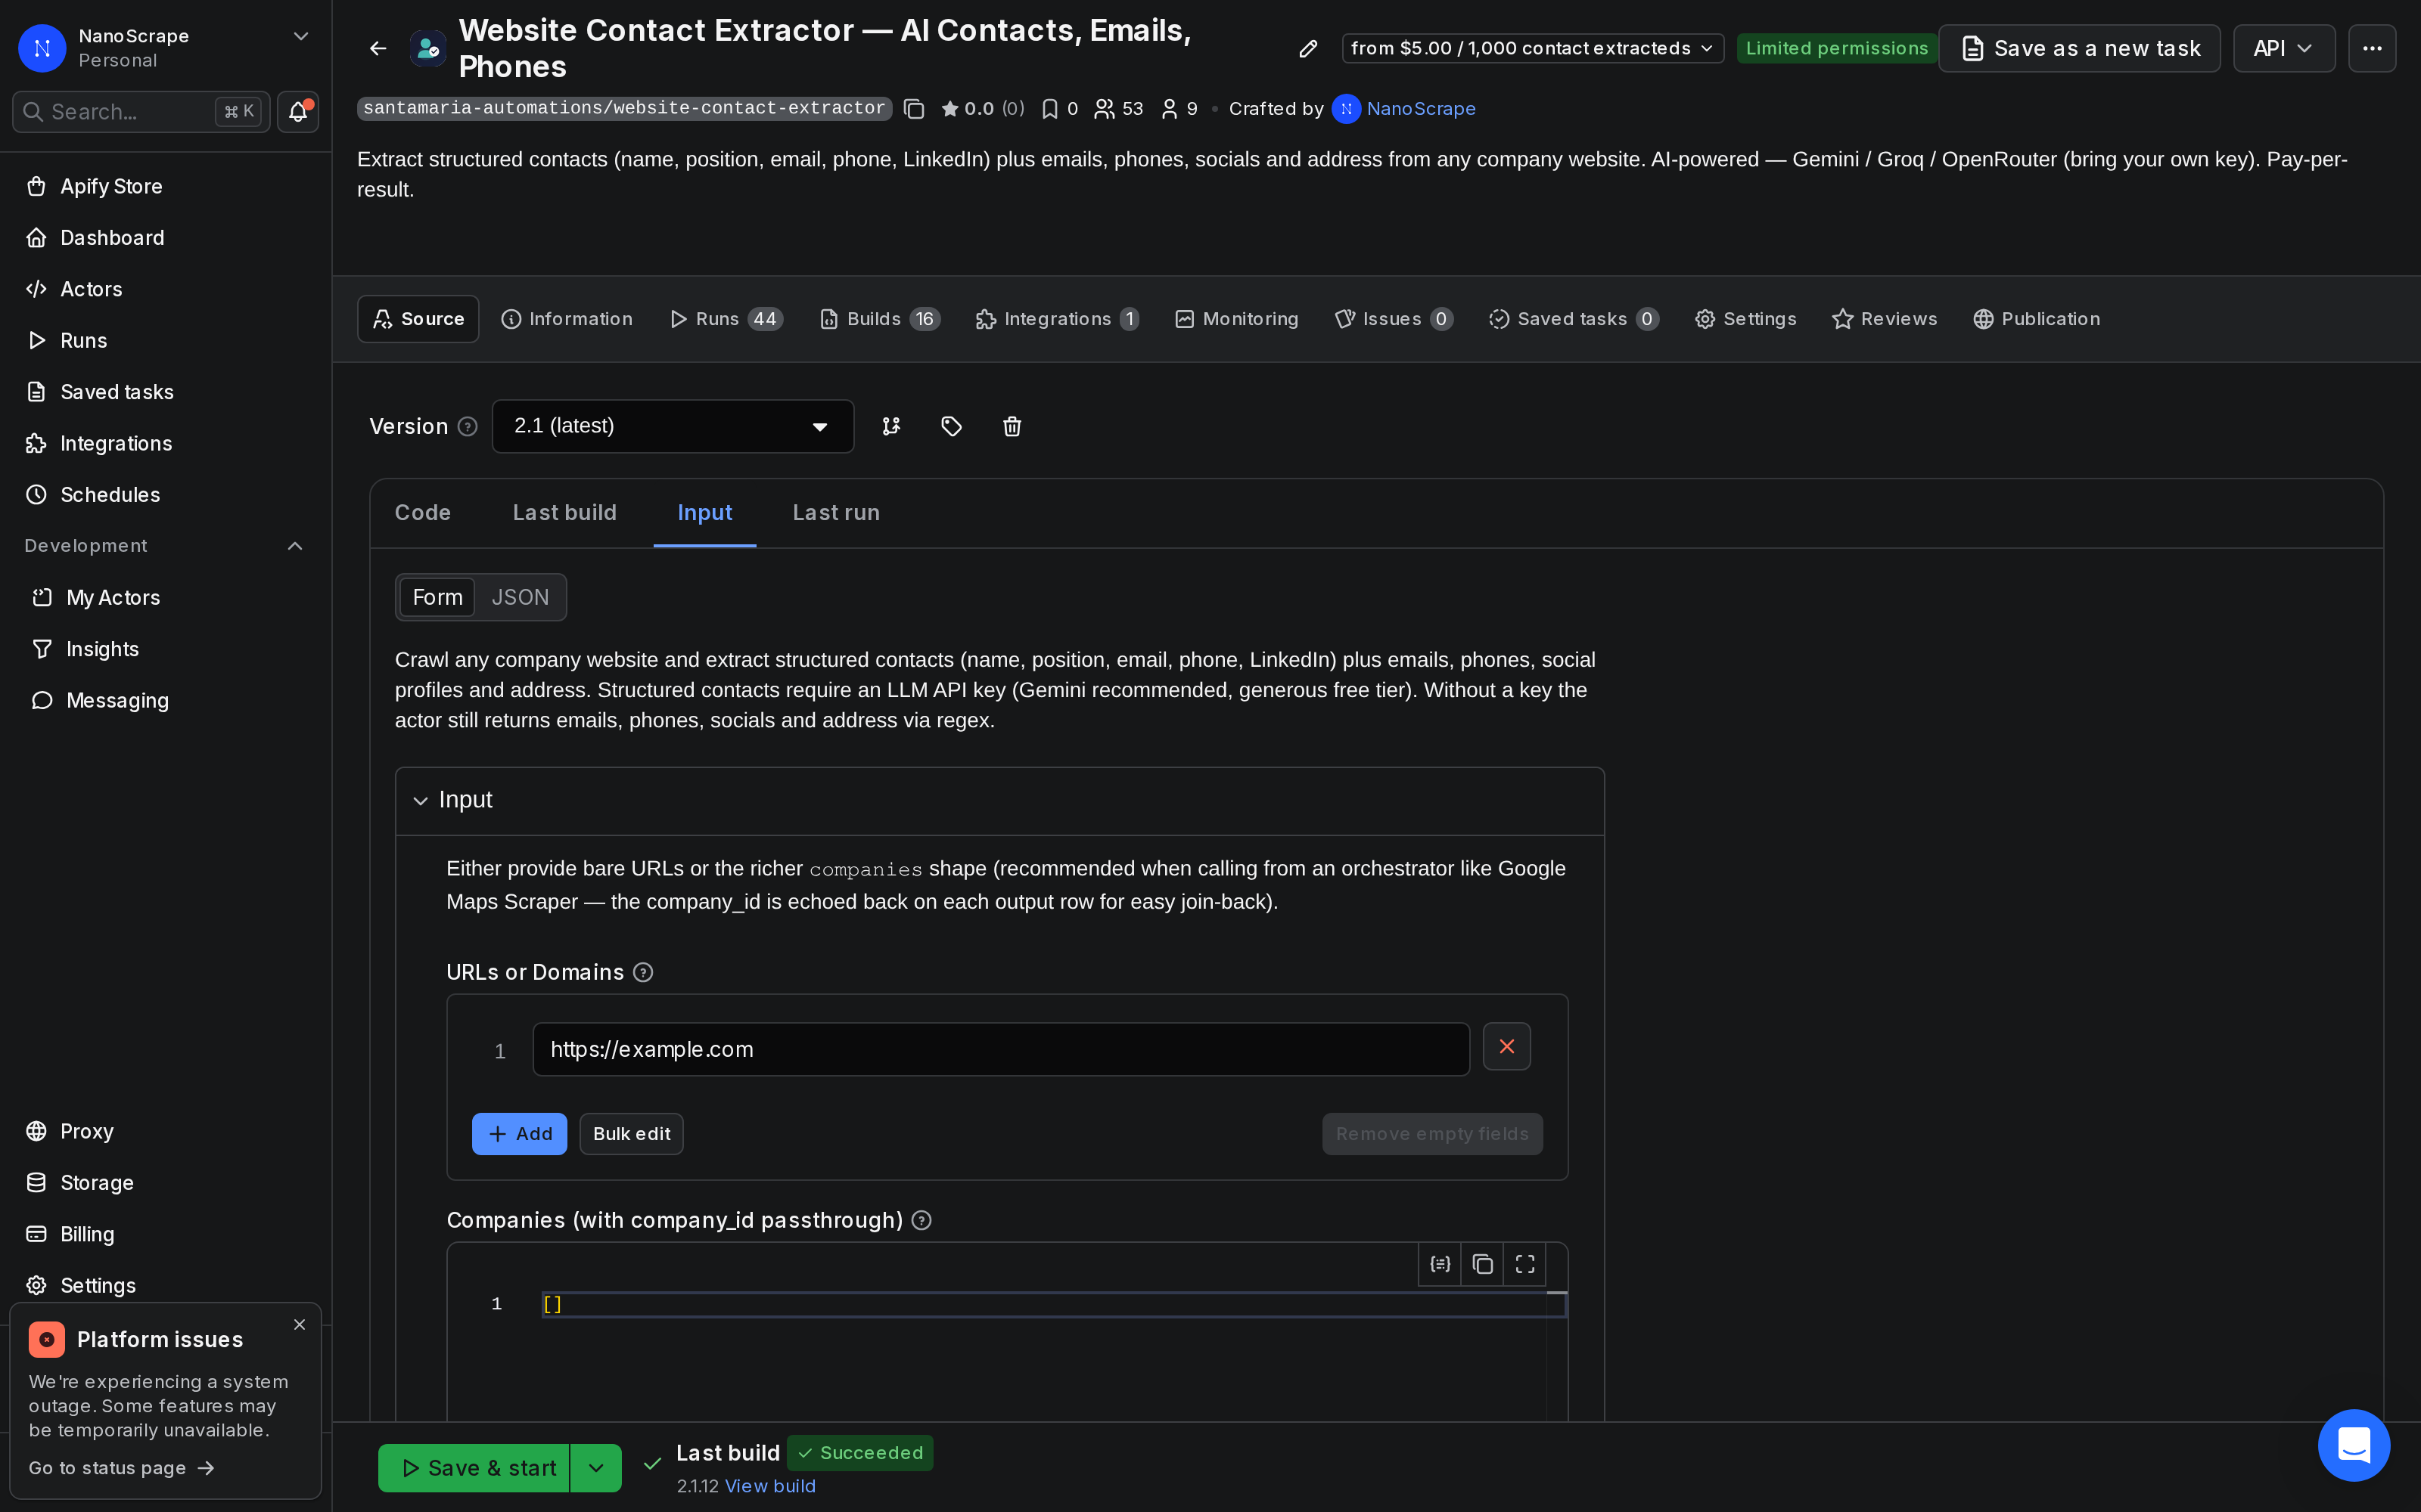Click inside the Companies JSON editor line
2421x1512 pixels.
(1053, 1304)
